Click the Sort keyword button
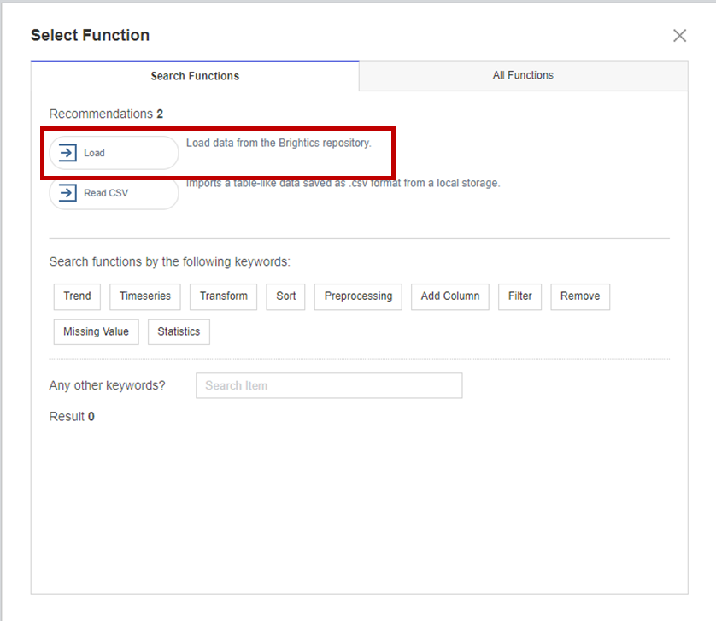 pos(286,296)
